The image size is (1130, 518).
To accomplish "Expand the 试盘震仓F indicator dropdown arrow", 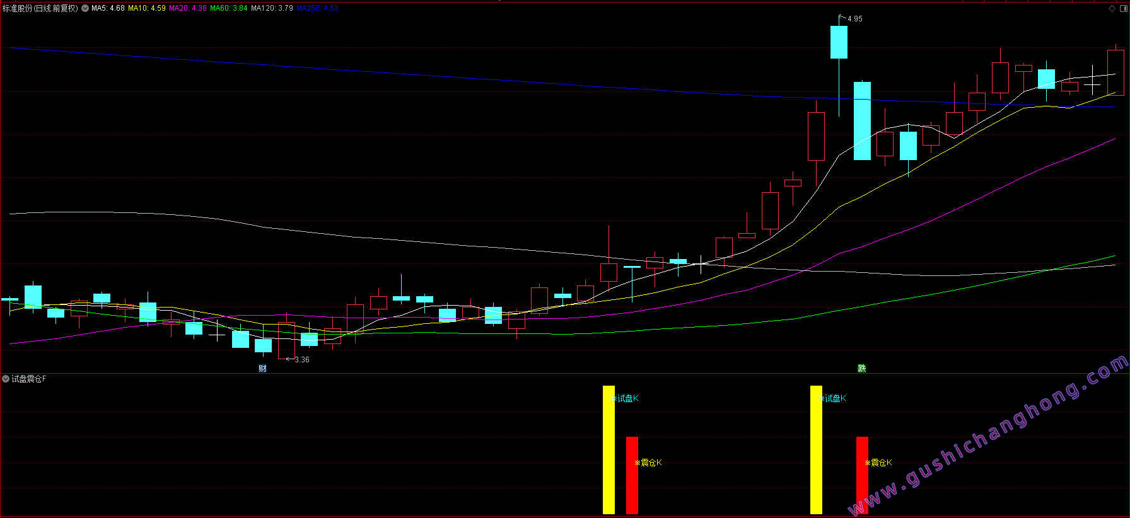I will (x=6, y=379).
